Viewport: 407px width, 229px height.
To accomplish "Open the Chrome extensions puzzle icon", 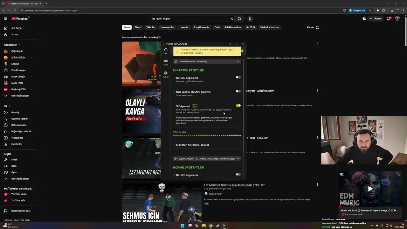I will click(x=383, y=10).
